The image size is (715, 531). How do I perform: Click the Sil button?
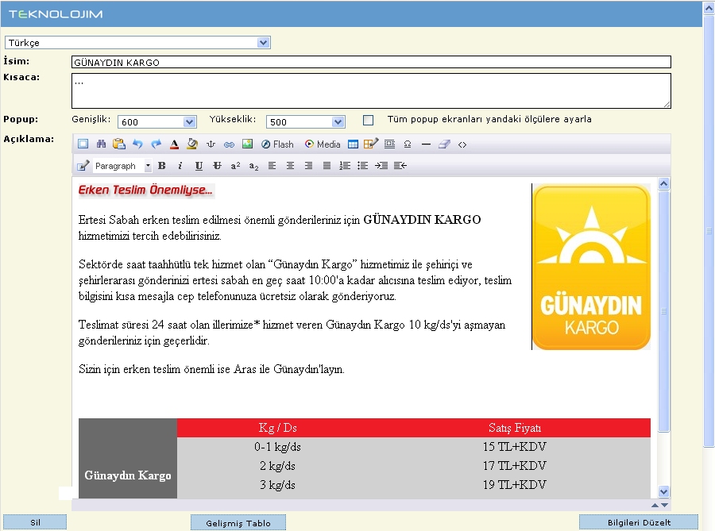35,522
